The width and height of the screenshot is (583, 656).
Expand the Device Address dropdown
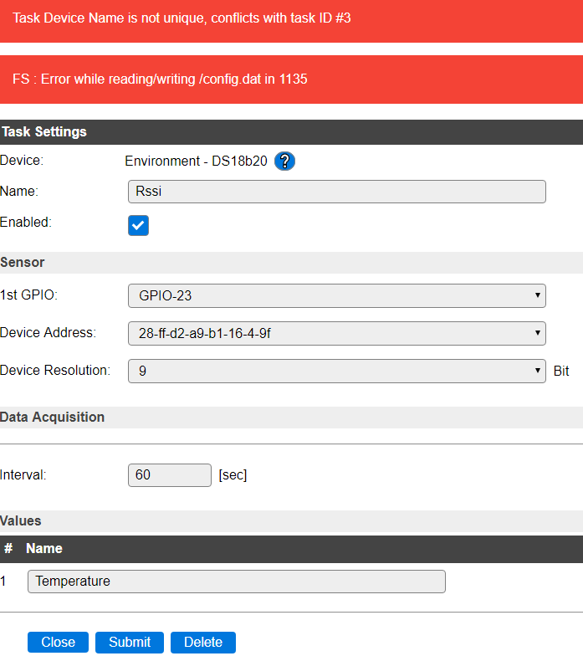[x=336, y=333]
